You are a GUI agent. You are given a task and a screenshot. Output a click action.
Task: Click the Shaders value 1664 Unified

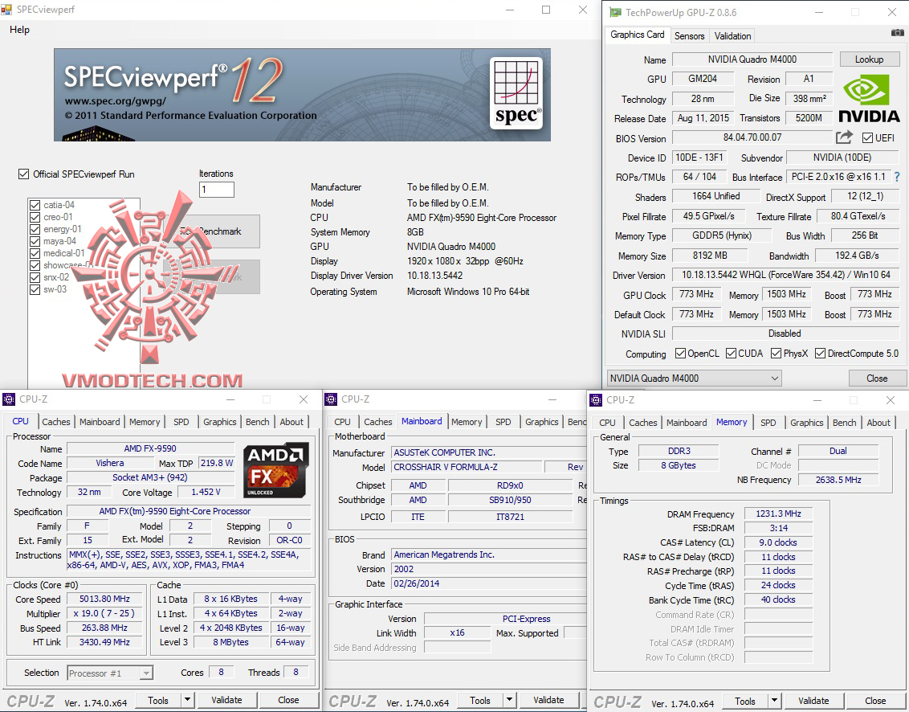click(716, 196)
